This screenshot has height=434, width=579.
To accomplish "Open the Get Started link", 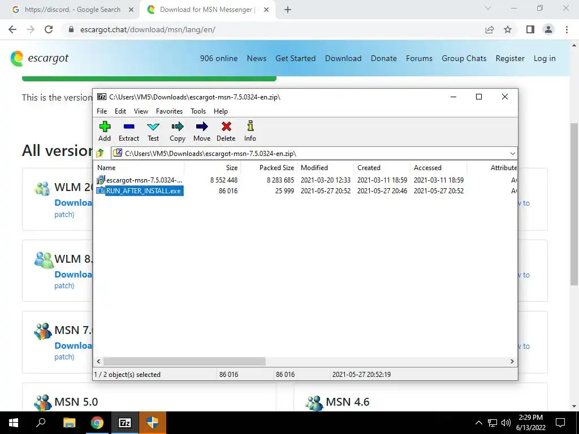I will click(295, 58).
